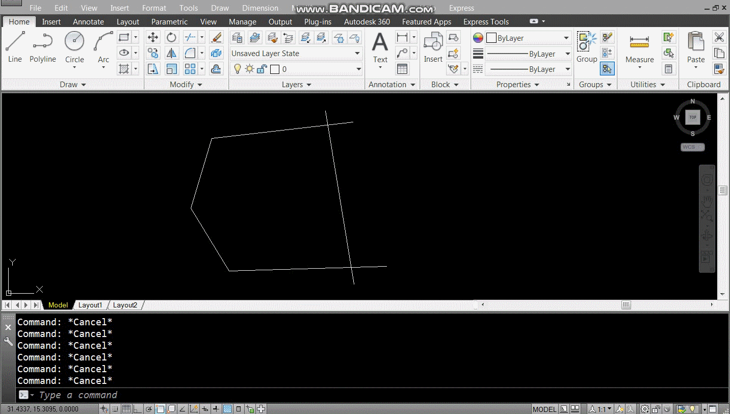Choose the Ellipse draw tool
The height and width of the screenshot is (414, 730).
click(123, 53)
